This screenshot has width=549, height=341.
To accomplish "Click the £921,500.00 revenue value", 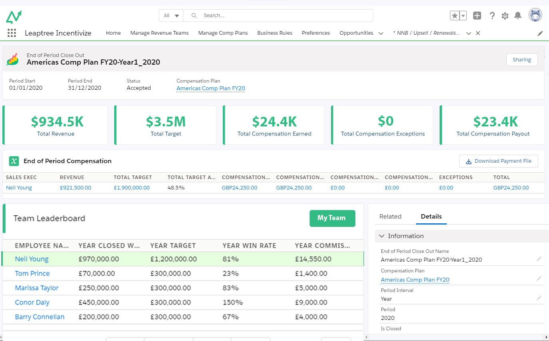I will 75,187.
